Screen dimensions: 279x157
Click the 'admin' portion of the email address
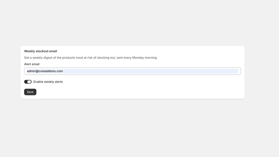pos(31,71)
